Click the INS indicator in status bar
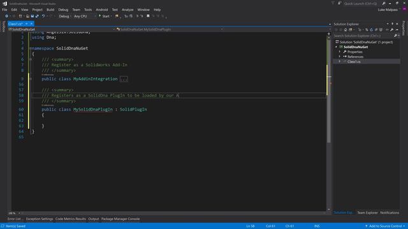408x229 pixels. point(317,226)
